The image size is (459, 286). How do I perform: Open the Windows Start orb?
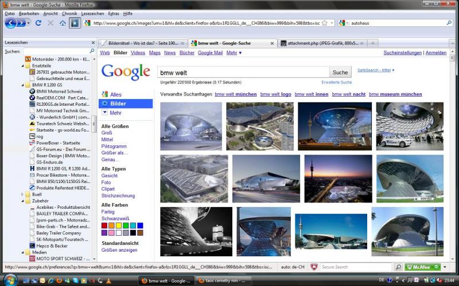pos(10,280)
